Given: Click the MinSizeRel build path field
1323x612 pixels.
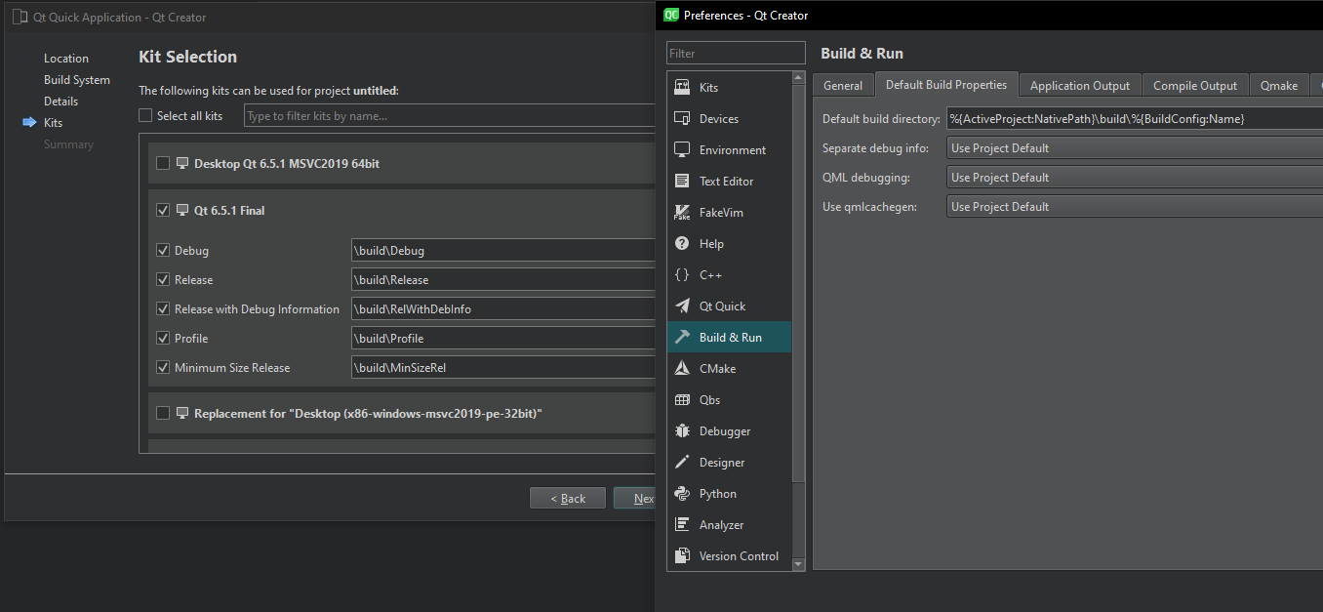Looking at the screenshot, I should click(503, 367).
